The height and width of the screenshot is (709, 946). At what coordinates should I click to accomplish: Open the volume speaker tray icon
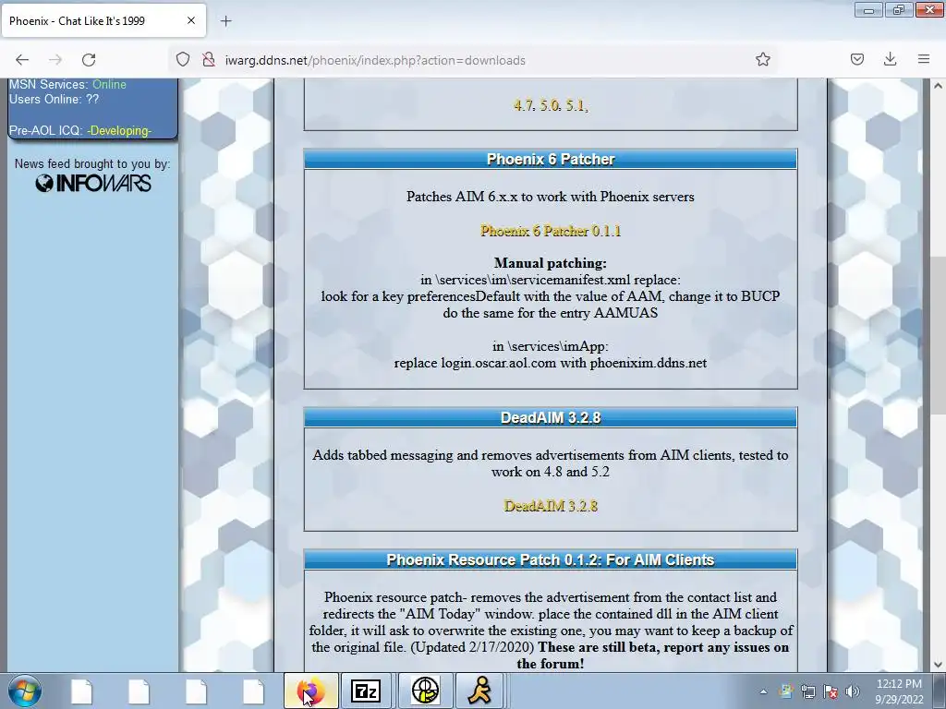(853, 691)
